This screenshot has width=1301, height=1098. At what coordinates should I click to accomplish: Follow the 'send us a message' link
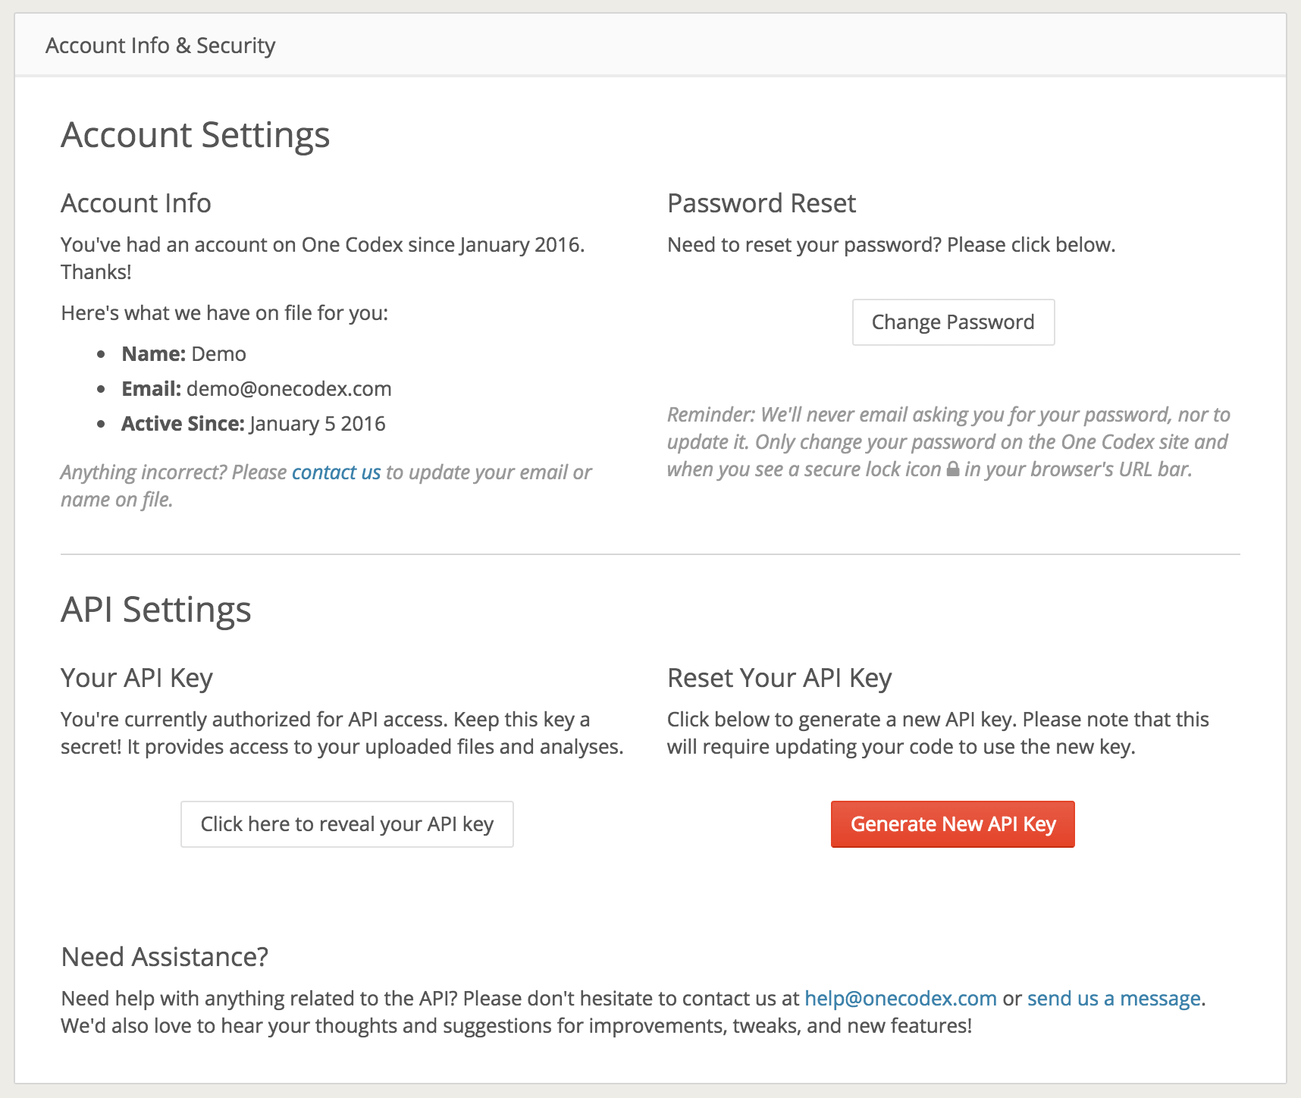click(1113, 999)
